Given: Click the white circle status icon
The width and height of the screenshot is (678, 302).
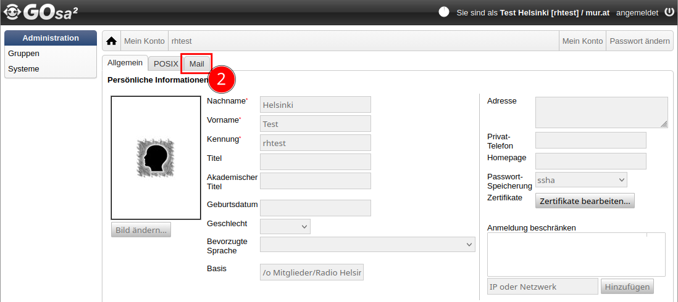Looking at the screenshot, I should (x=443, y=12).
